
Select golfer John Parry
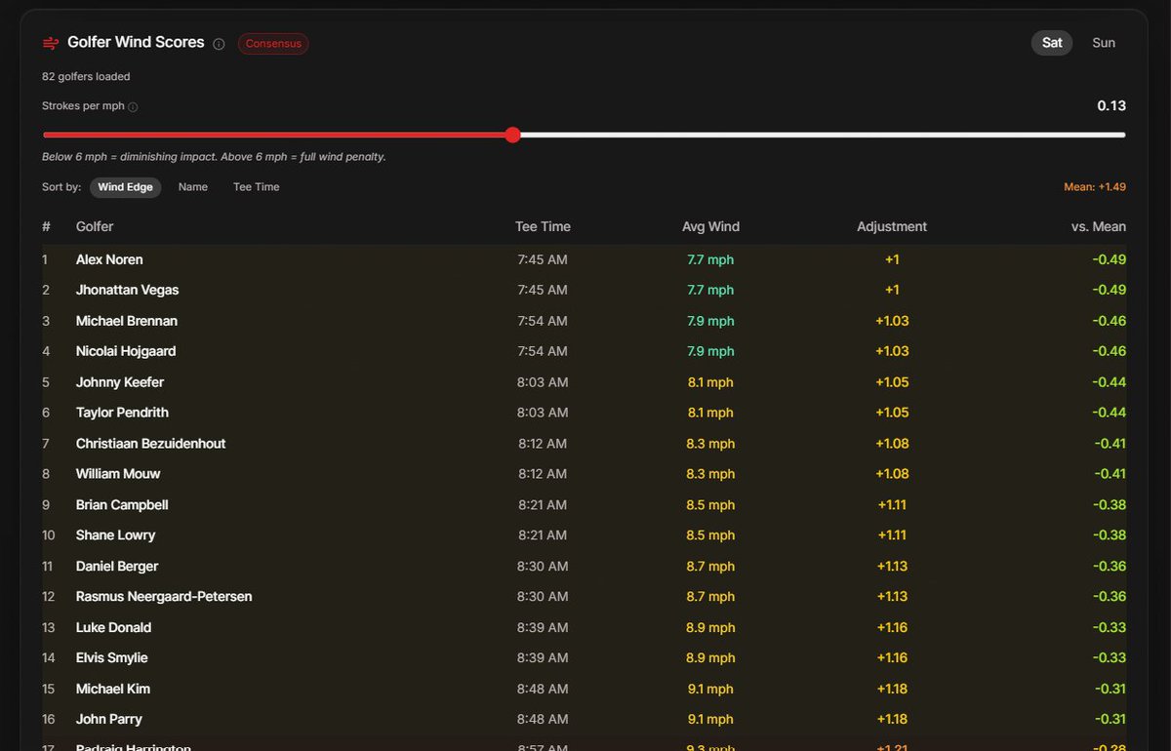(109, 720)
